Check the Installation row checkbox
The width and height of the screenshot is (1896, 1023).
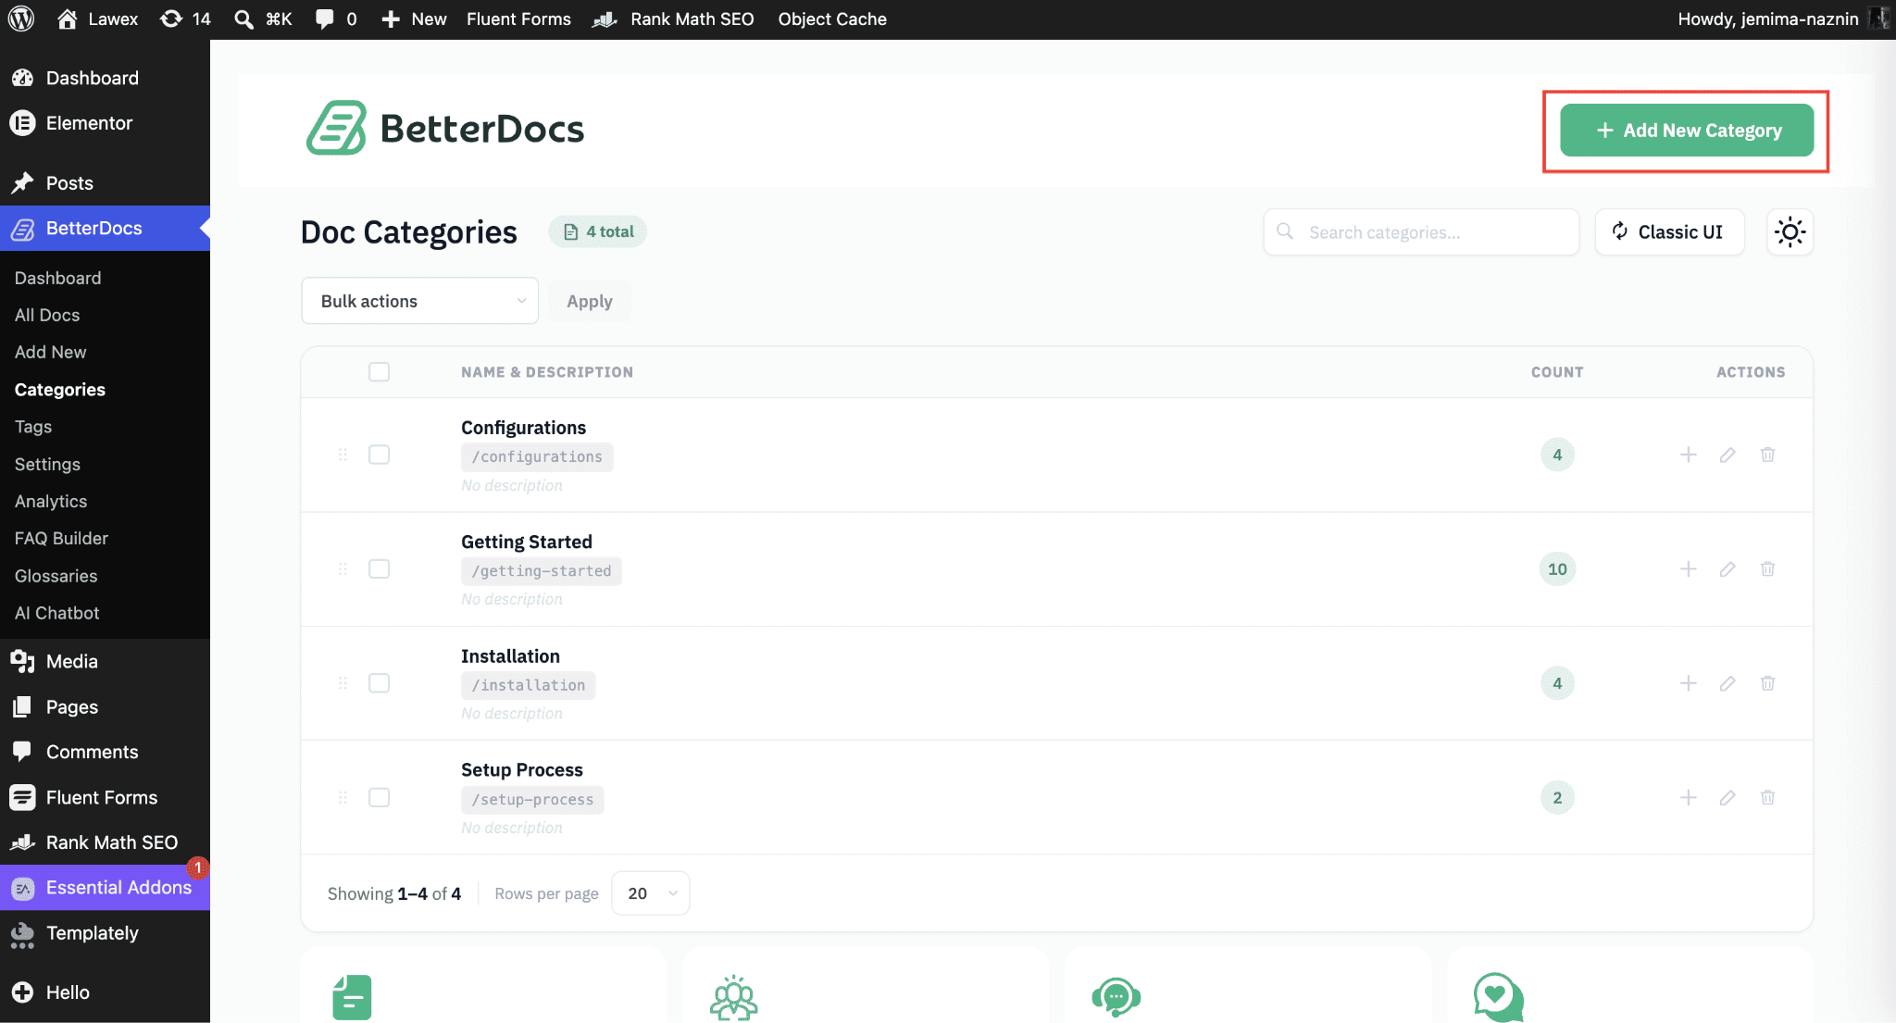click(379, 683)
